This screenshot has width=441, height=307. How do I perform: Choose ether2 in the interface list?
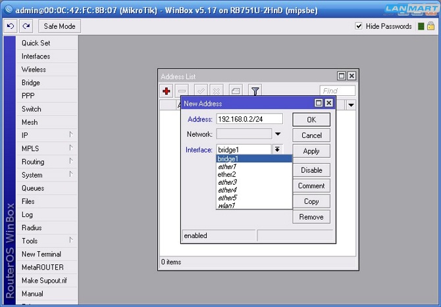(254, 174)
